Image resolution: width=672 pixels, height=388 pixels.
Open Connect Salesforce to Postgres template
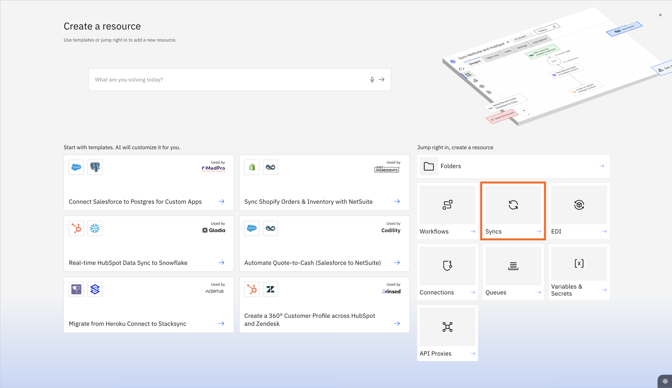click(x=149, y=183)
